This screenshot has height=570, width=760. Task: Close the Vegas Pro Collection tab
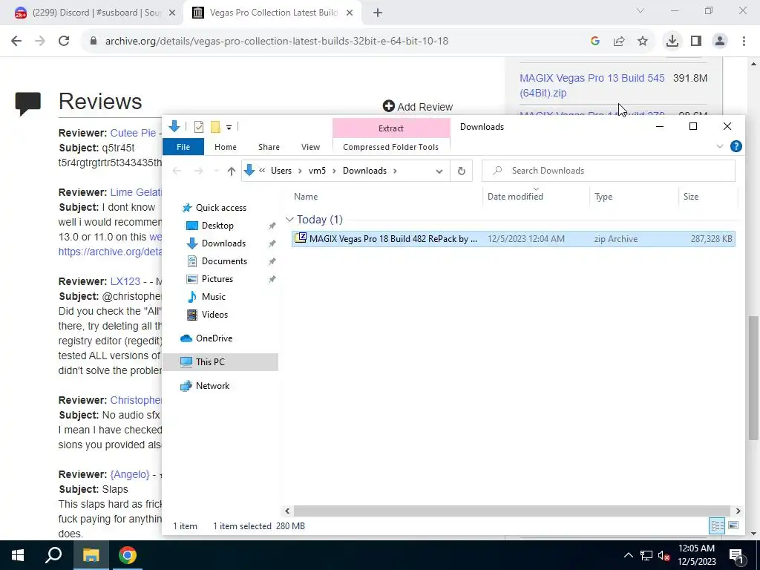[350, 13]
